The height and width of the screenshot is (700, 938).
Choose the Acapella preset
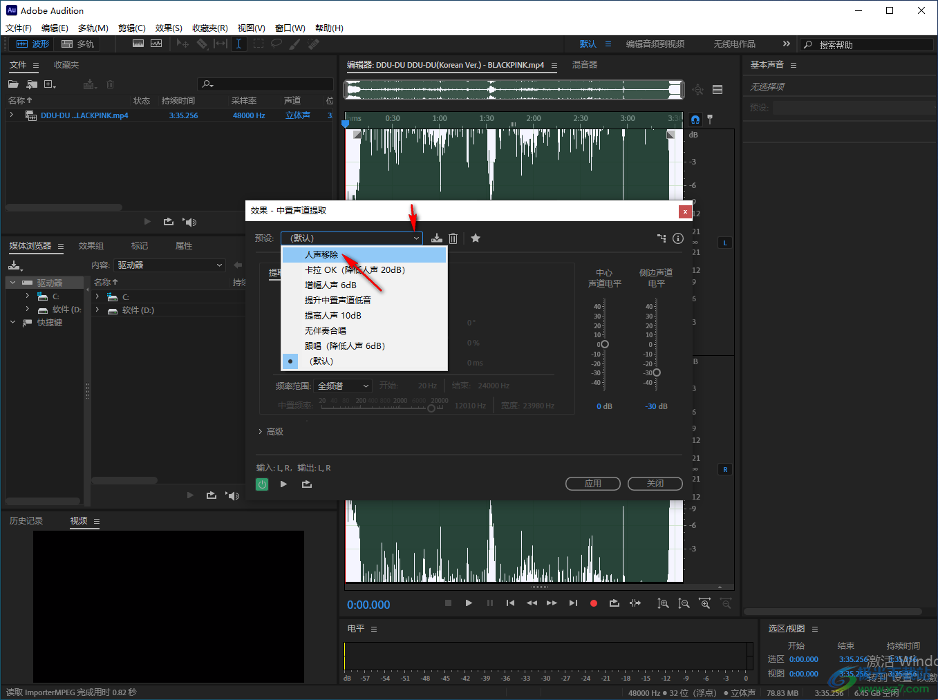coord(364,331)
